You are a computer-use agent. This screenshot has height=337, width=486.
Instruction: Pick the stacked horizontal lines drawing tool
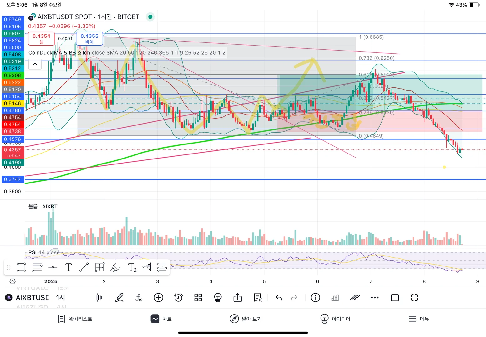tap(37, 267)
